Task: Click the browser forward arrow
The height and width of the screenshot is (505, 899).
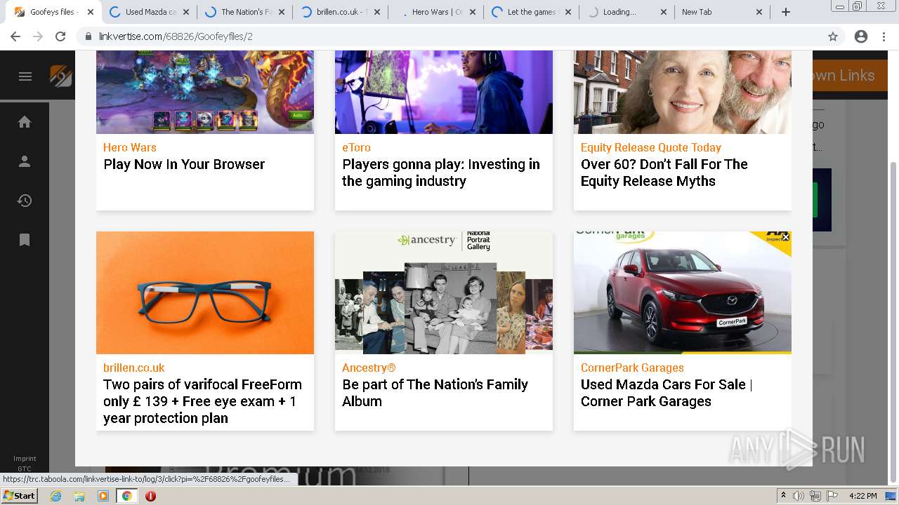Action: (38, 36)
